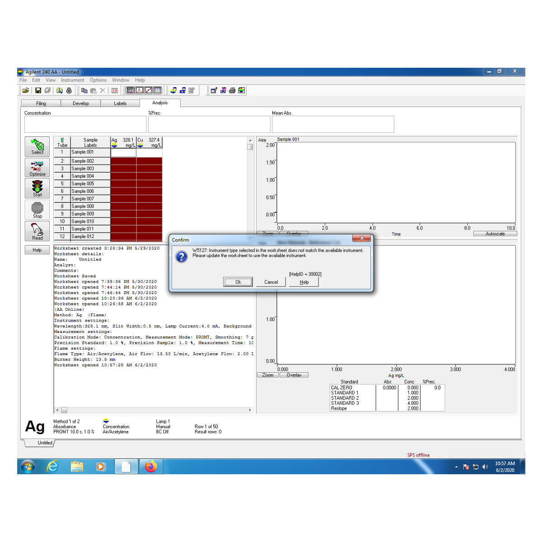Click the Select samples button
542x542 pixels.
point(37,147)
